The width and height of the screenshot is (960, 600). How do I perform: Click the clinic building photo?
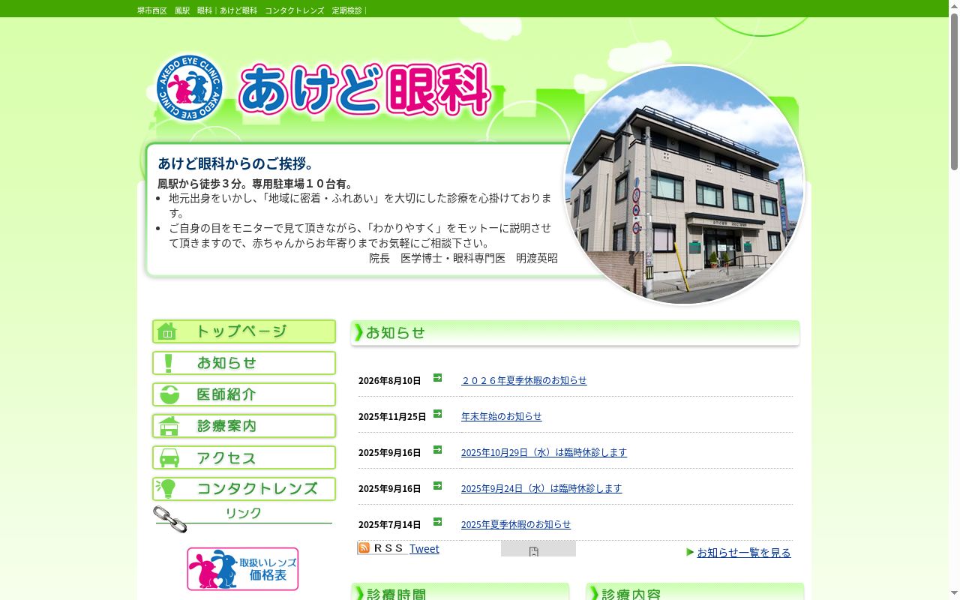pyautogui.click(x=684, y=184)
